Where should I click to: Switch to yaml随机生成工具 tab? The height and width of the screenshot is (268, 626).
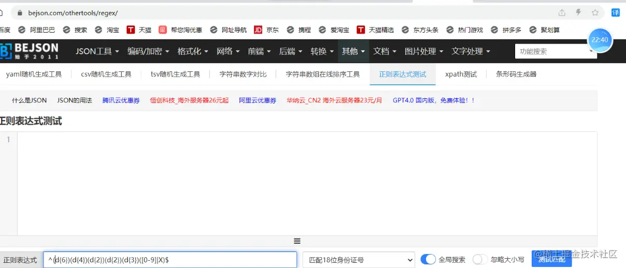pyautogui.click(x=34, y=74)
